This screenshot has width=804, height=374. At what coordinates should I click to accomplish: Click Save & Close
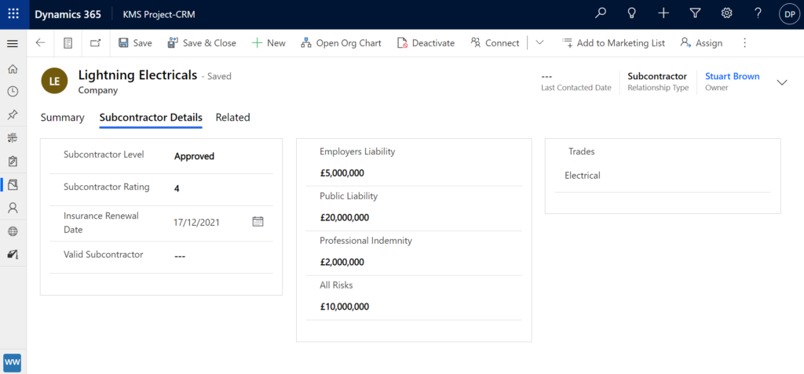pyautogui.click(x=202, y=43)
